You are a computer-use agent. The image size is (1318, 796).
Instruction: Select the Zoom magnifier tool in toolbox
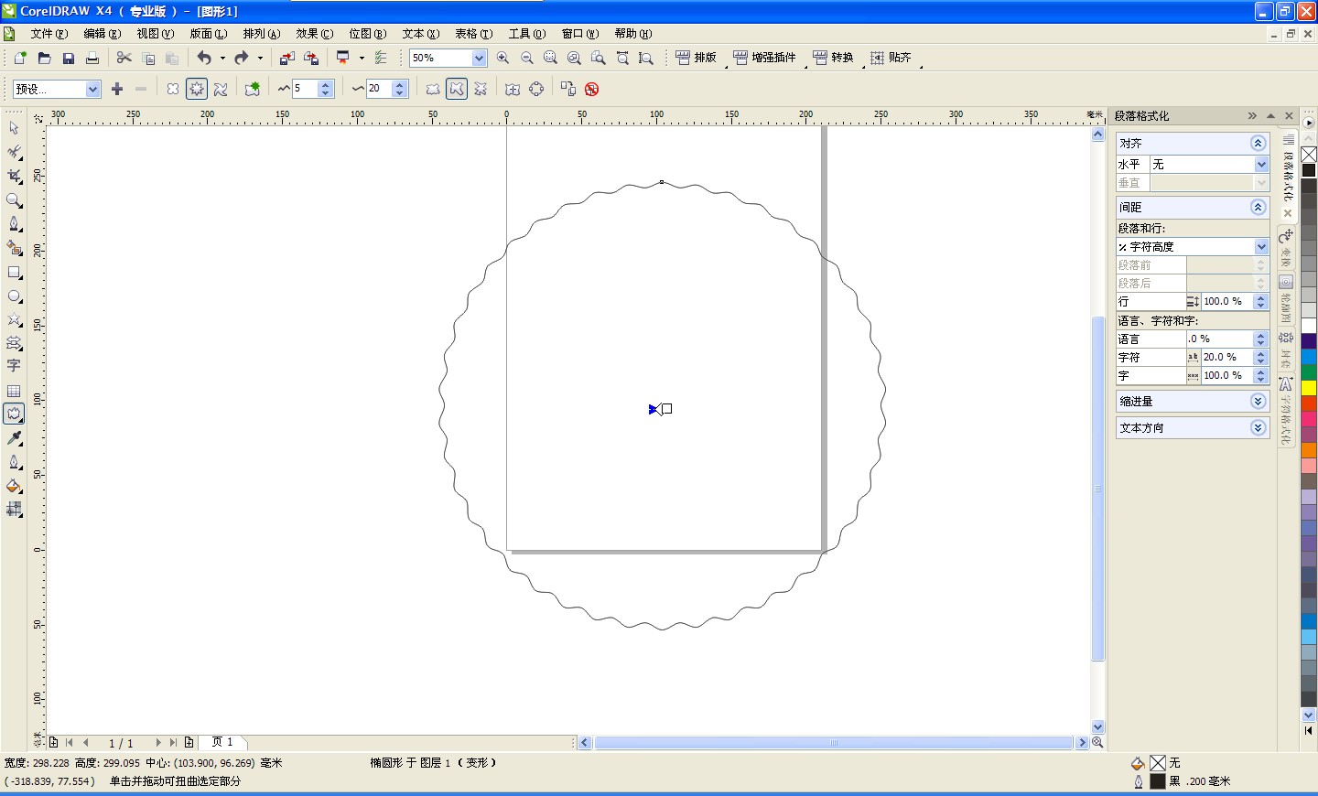tap(14, 199)
